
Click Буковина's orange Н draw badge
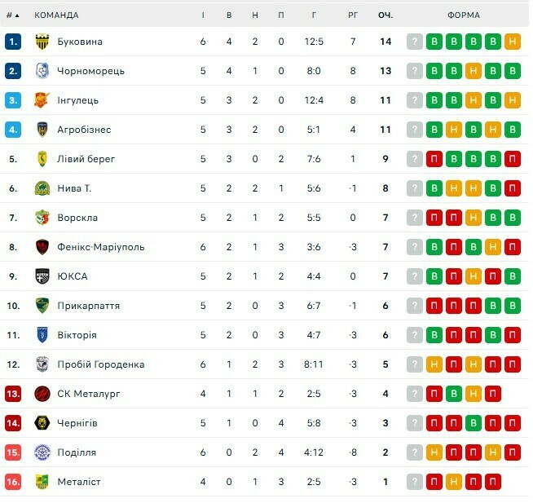(513, 42)
